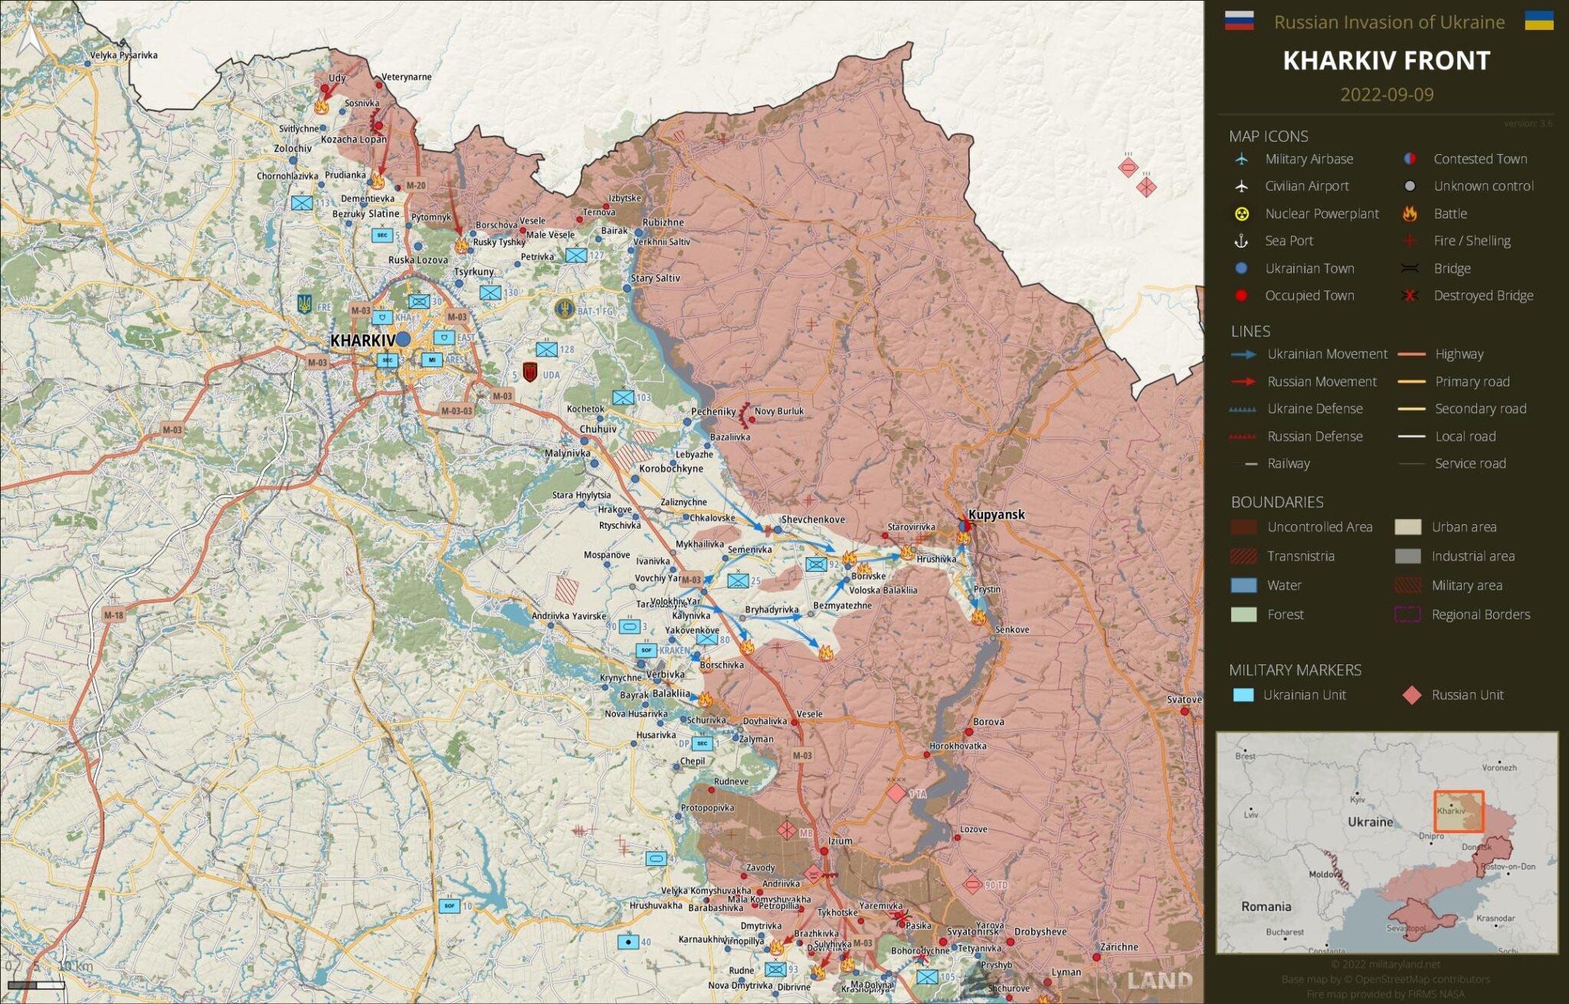Viewport: 1569px width, 1004px height.
Task: Select the Russian flag in header
Action: (x=1239, y=21)
